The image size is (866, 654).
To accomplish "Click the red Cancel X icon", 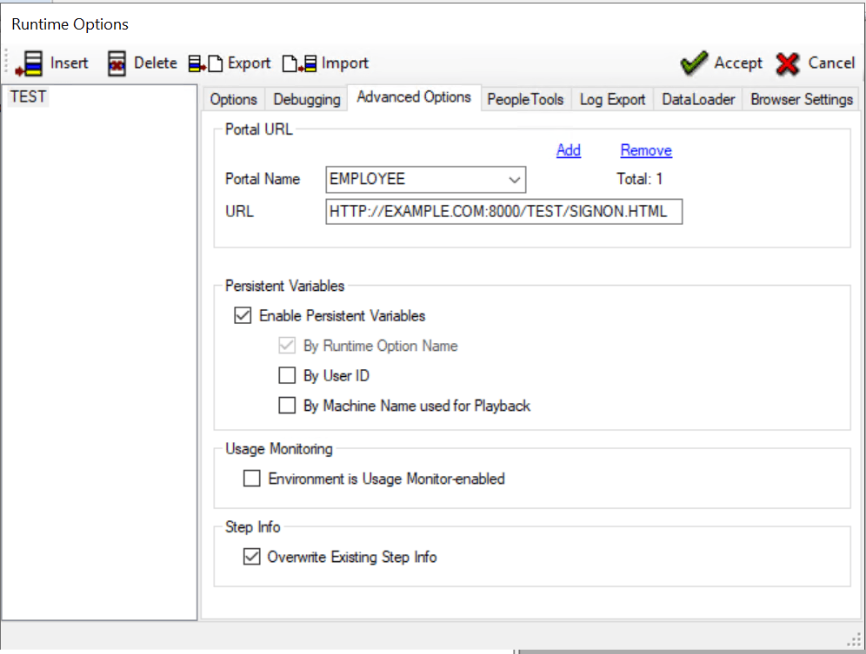I will [788, 63].
